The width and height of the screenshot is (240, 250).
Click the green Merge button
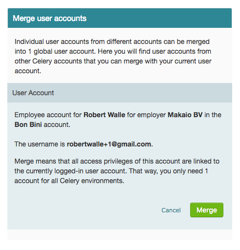point(207,210)
